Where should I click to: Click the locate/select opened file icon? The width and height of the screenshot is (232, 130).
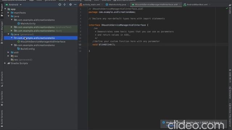click(x=59, y=5)
